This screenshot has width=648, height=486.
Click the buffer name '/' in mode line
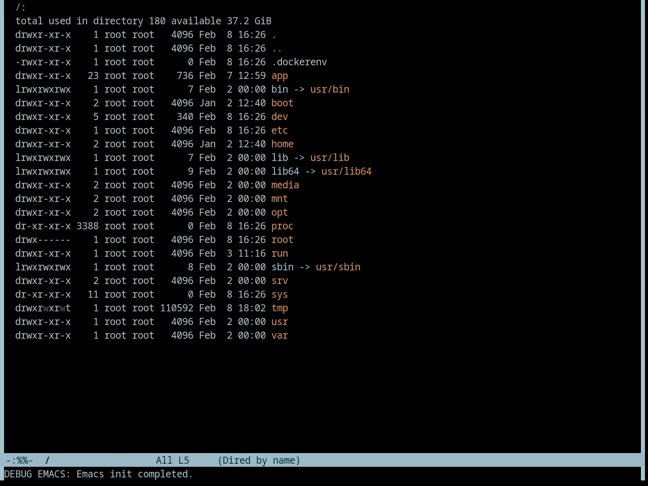pyautogui.click(x=48, y=461)
